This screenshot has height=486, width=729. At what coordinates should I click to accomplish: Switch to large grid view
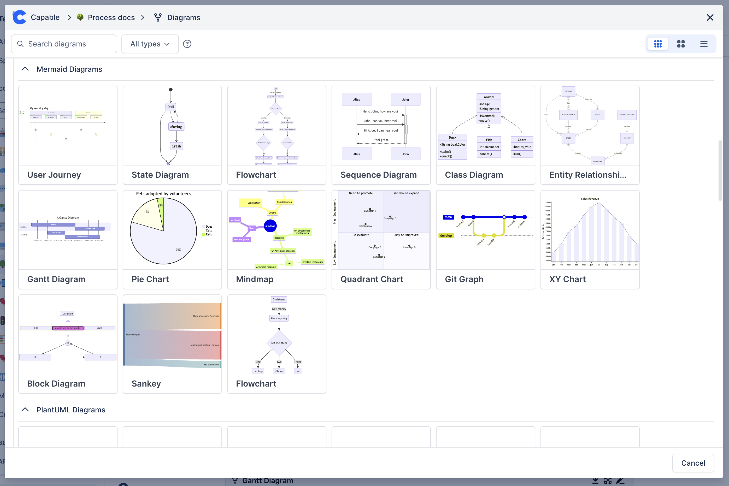[681, 44]
